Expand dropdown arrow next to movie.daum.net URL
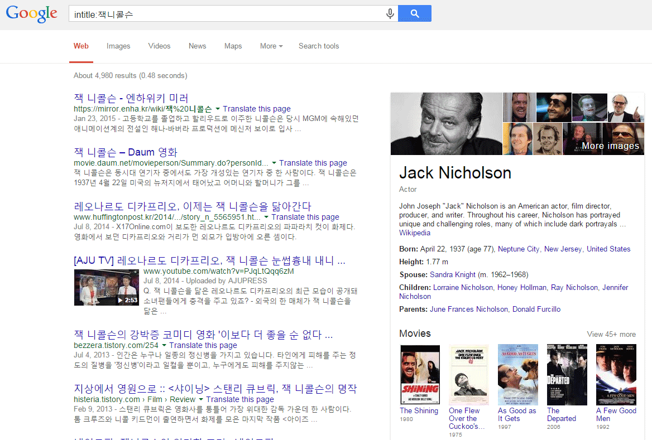652x440 pixels. [274, 163]
